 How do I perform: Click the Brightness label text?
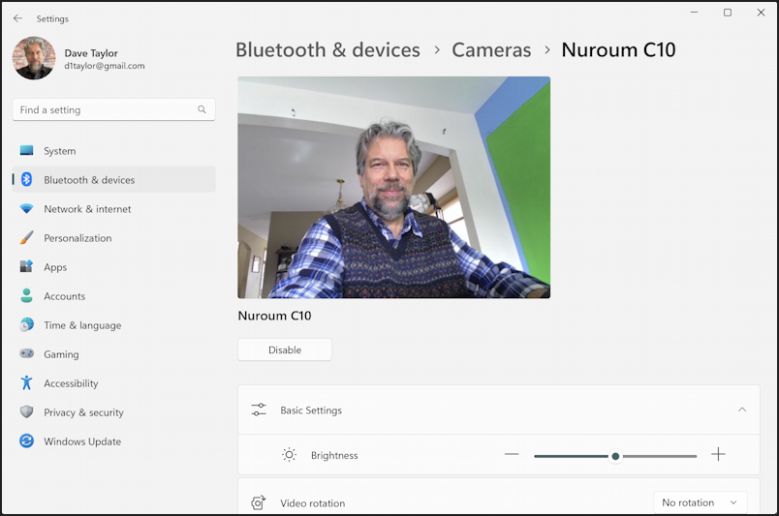click(x=334, y=455)
